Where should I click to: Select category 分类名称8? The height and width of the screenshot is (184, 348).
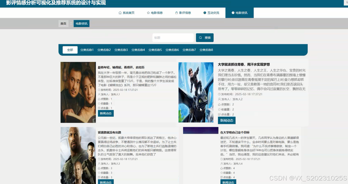[206, 50]
